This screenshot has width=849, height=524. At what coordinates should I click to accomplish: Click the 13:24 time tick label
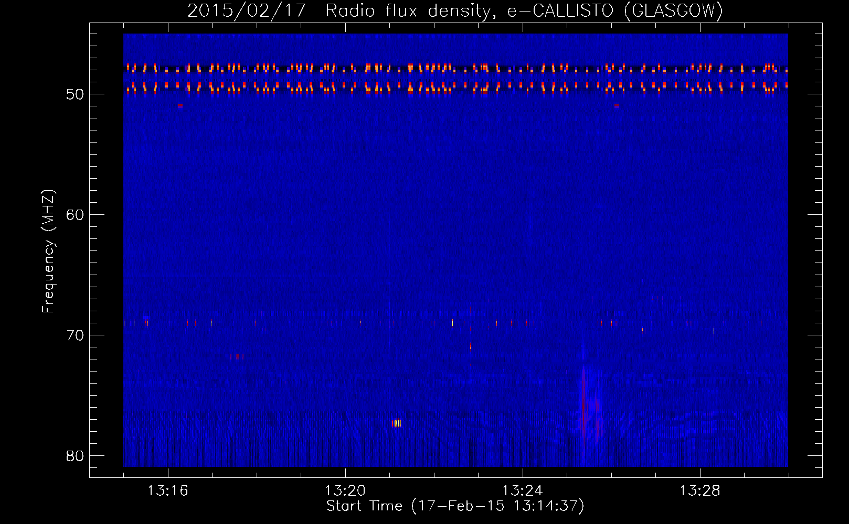pos(522,491)
